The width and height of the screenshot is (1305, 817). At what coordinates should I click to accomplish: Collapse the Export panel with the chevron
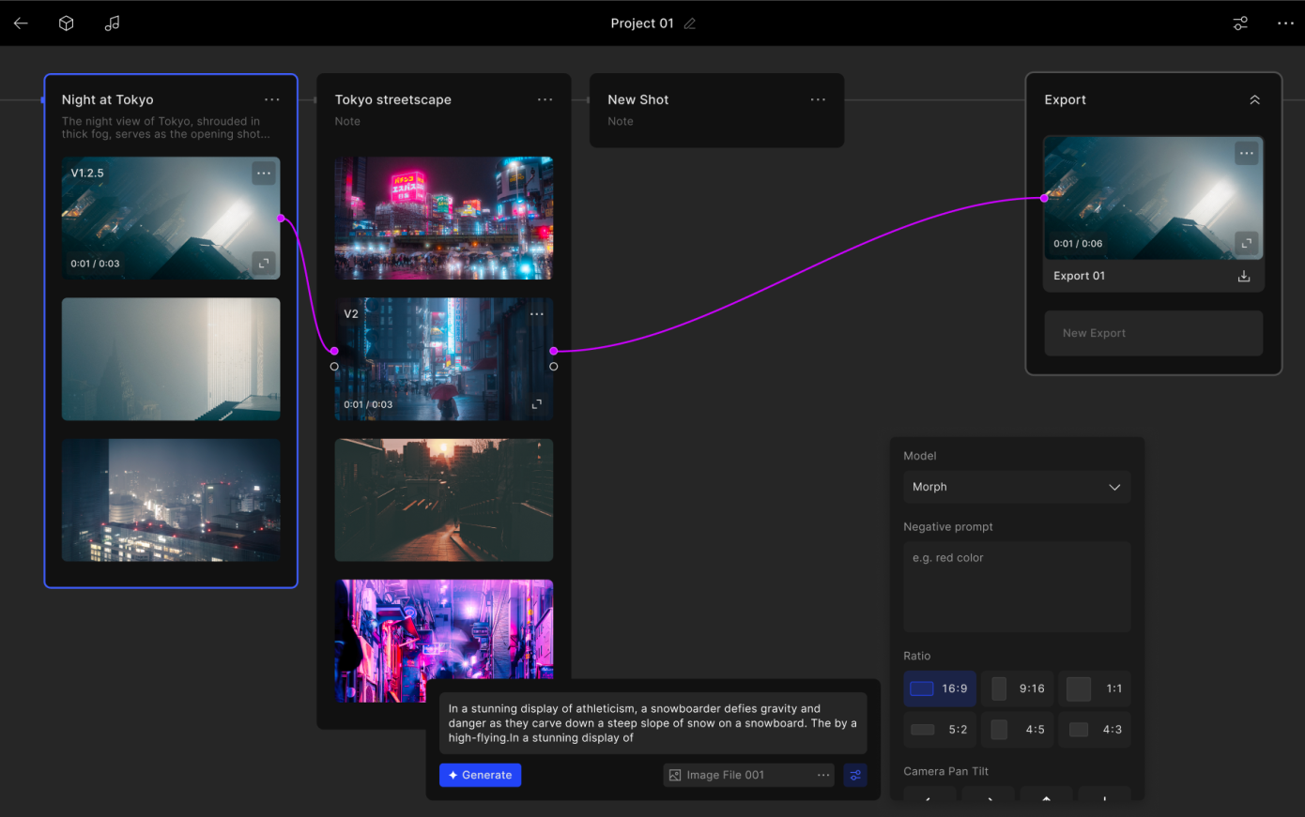click(x=1254, y=98)
